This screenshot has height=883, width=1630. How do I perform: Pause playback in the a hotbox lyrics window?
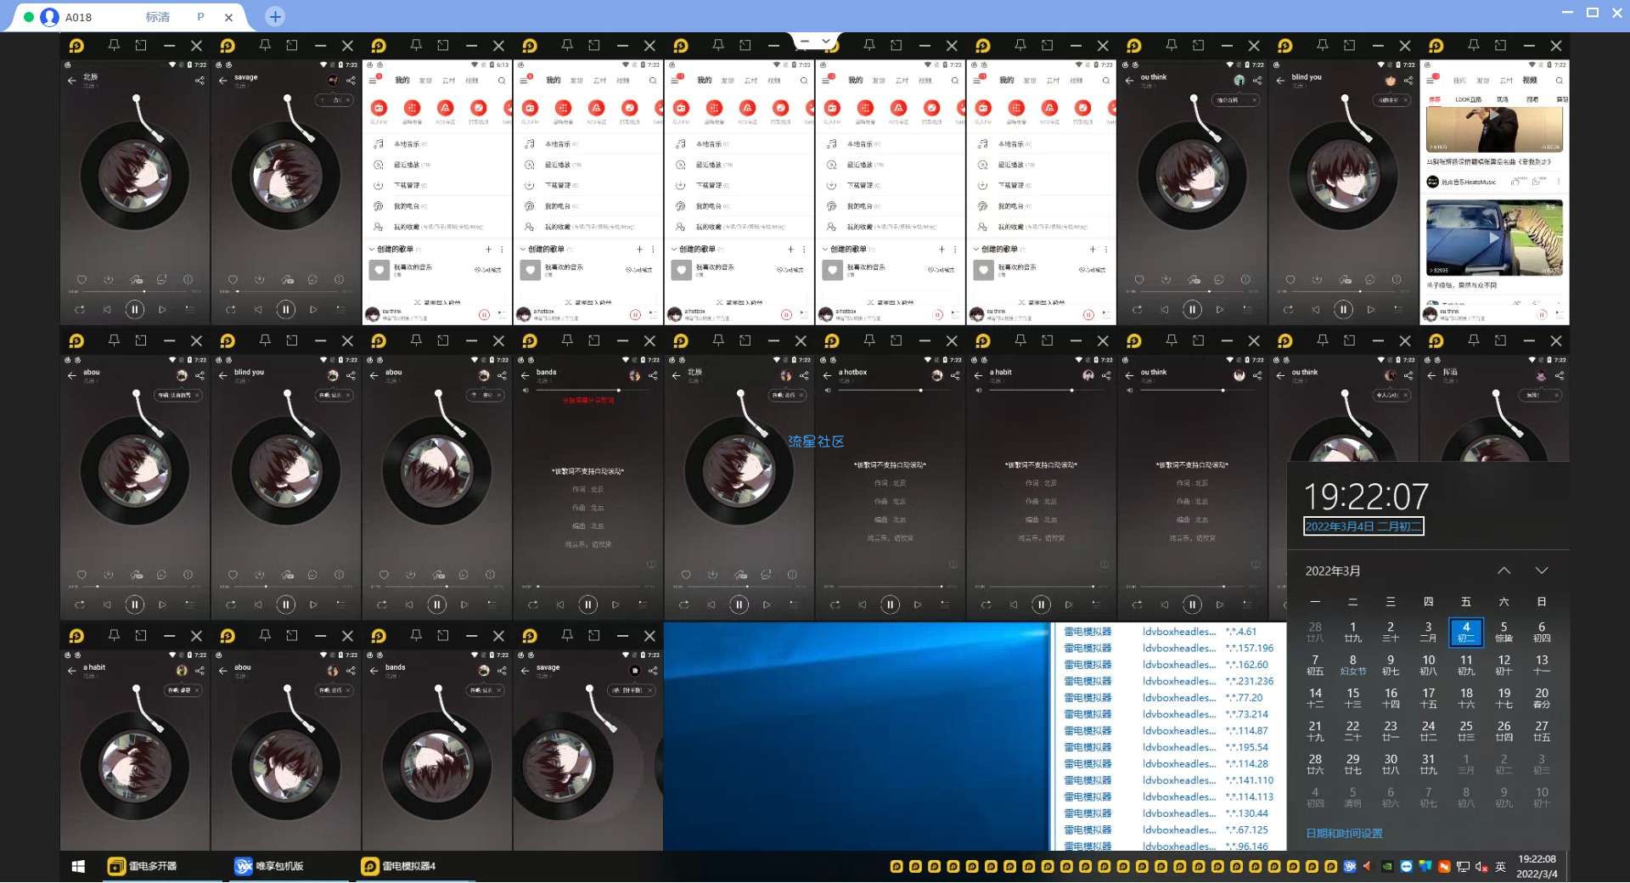coord(890,605)
